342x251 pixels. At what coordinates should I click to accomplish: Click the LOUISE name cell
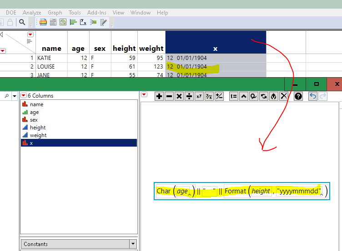pos(51,67)
